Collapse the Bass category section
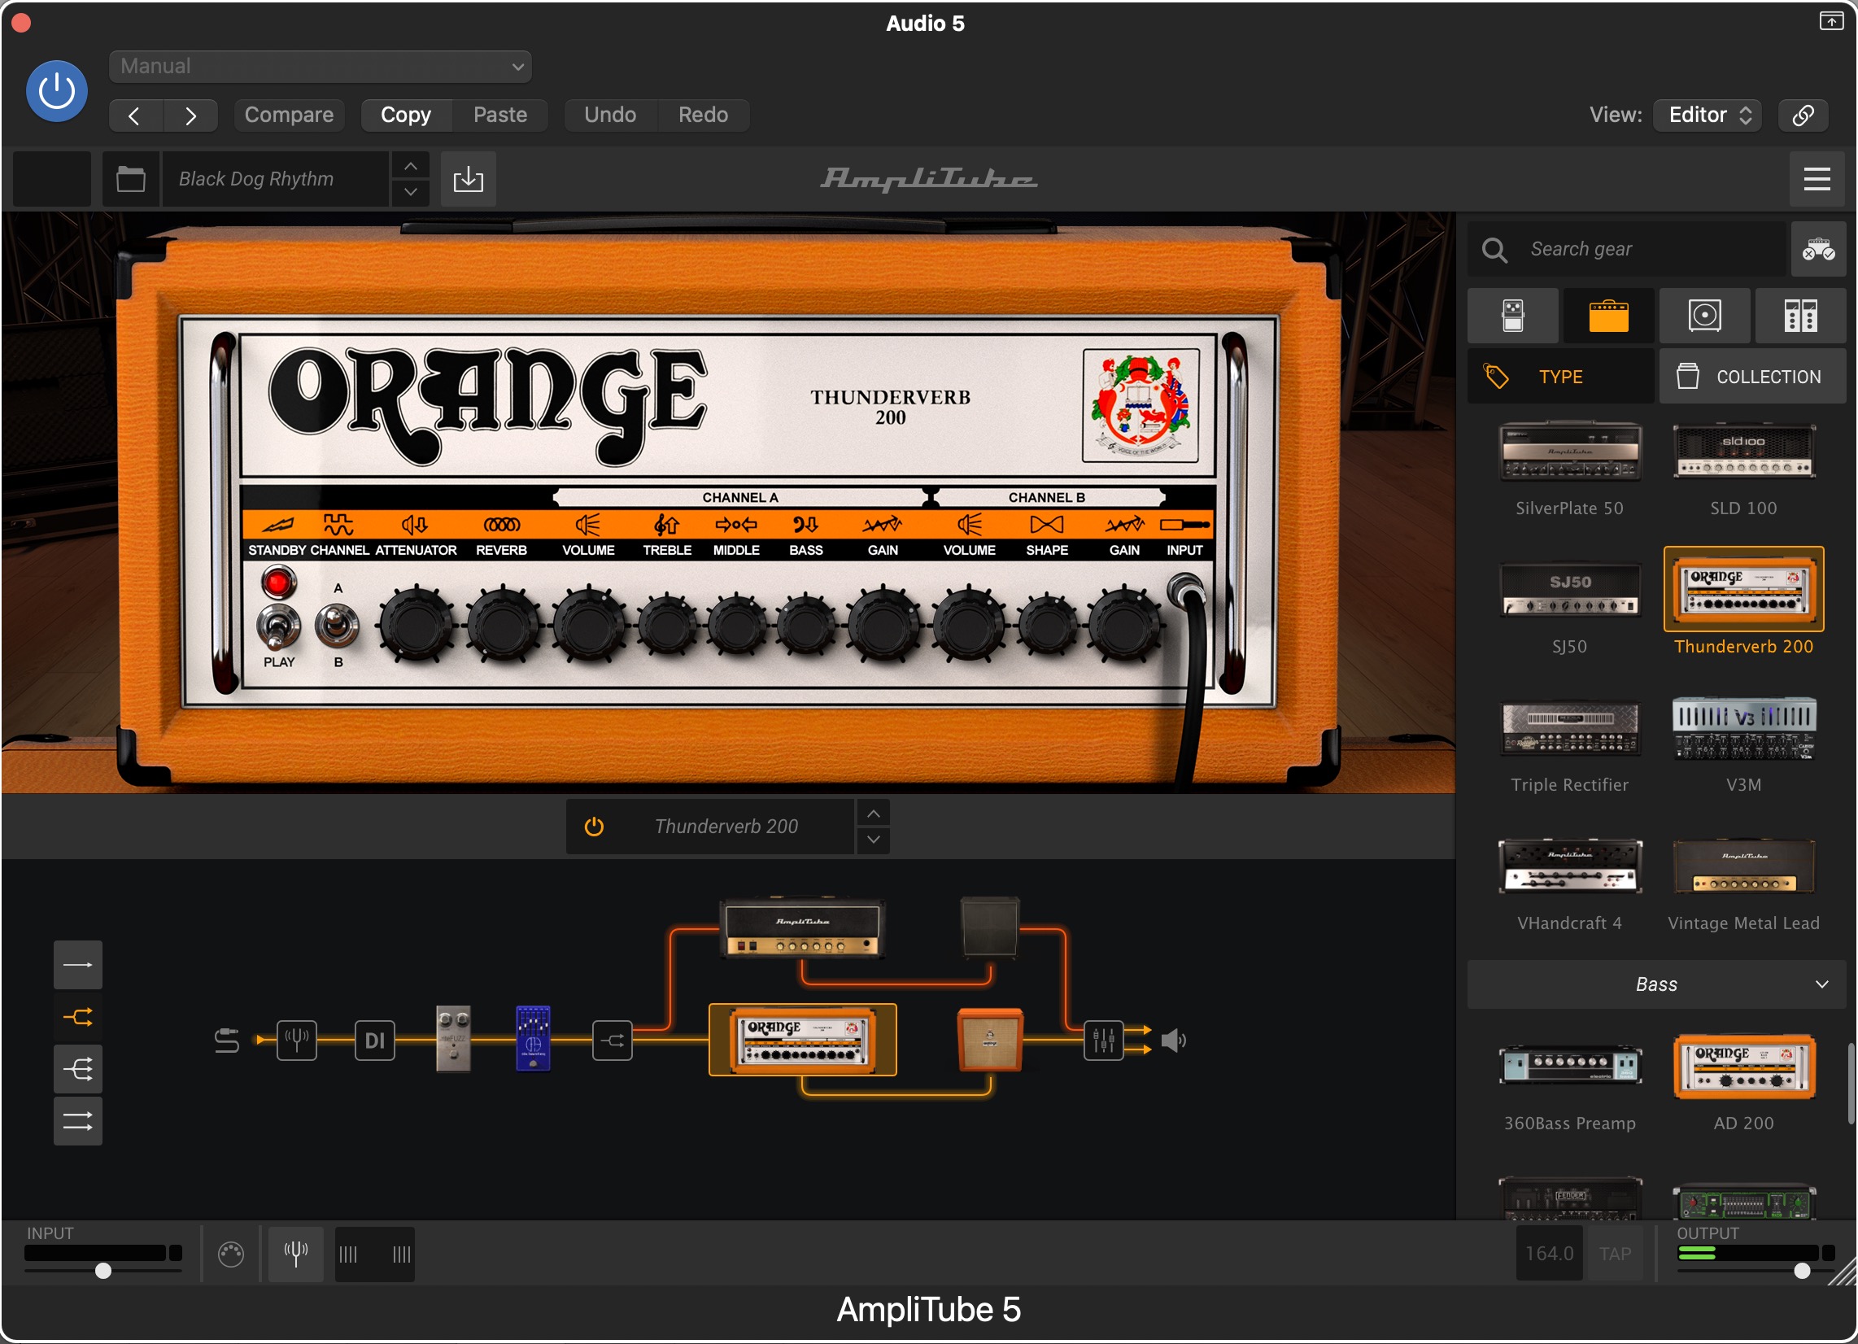 (x=1656, y=985)
